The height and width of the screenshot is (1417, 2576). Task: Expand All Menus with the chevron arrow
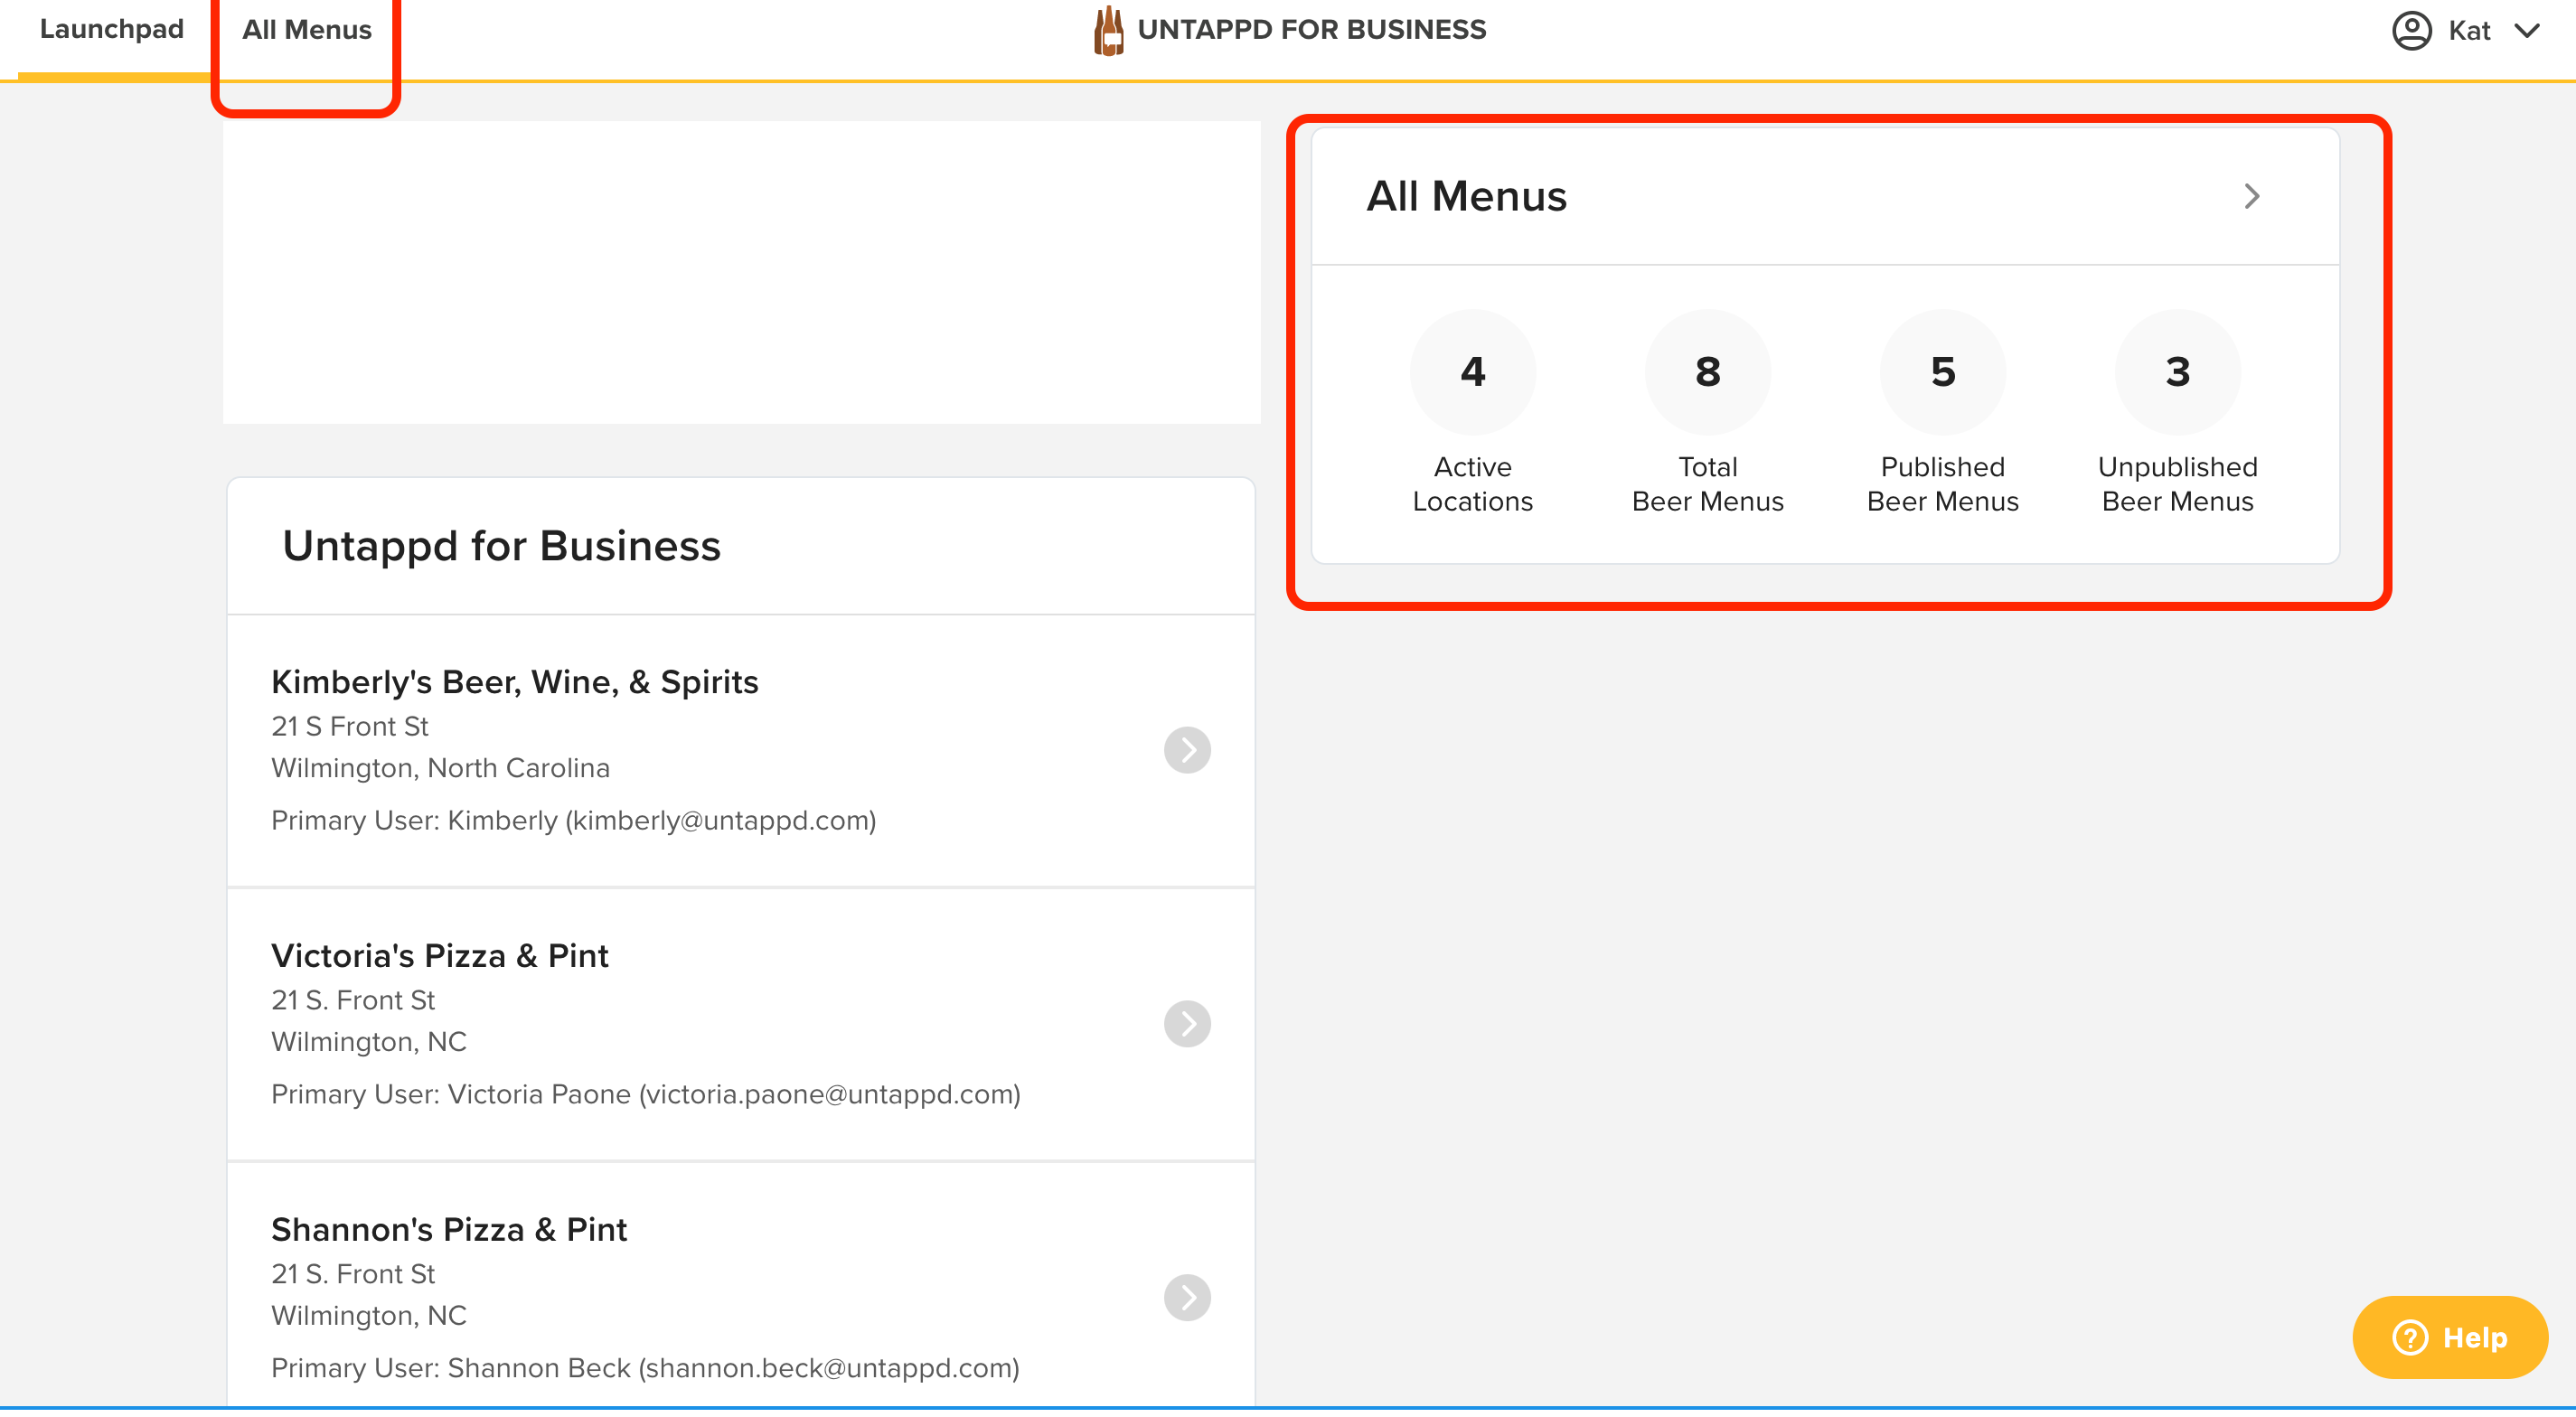2252,196
